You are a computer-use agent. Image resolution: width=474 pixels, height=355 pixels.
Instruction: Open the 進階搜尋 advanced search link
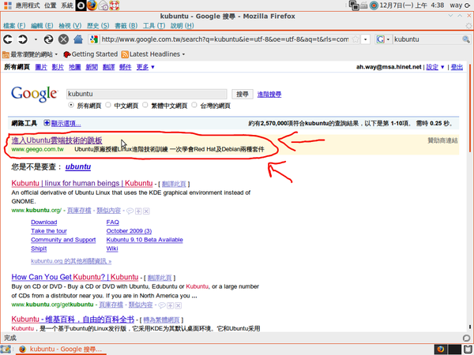pyautogui.click(x=269, y=95)
